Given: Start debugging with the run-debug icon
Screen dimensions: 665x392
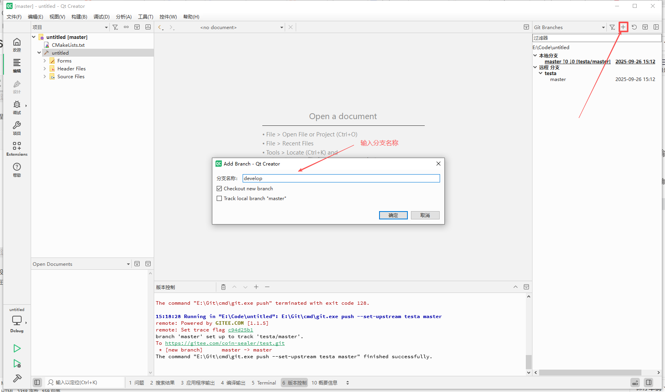Looking at the screenshot, I should [x=17, y=363].
